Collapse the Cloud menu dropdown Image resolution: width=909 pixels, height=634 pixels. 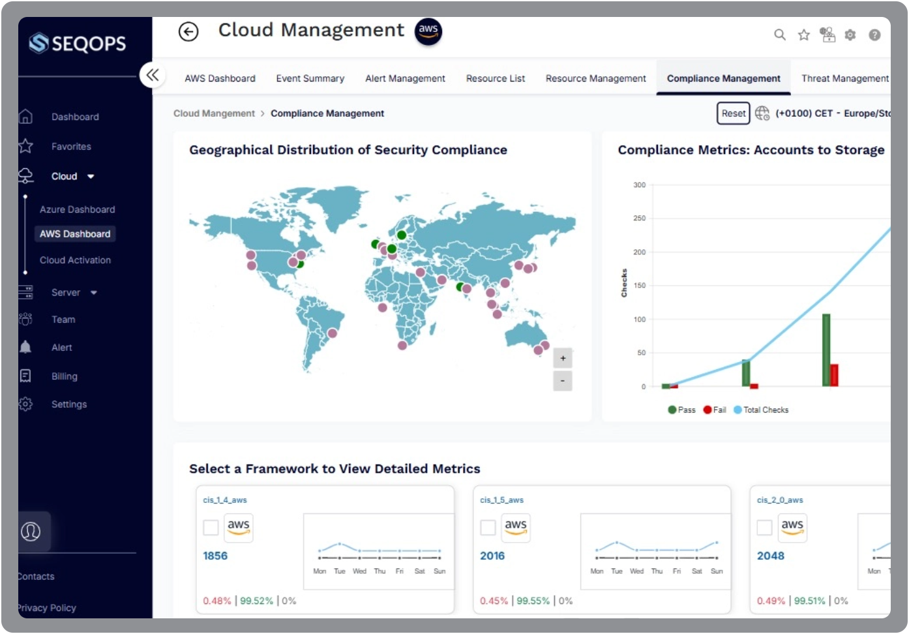tap(91, 176)
